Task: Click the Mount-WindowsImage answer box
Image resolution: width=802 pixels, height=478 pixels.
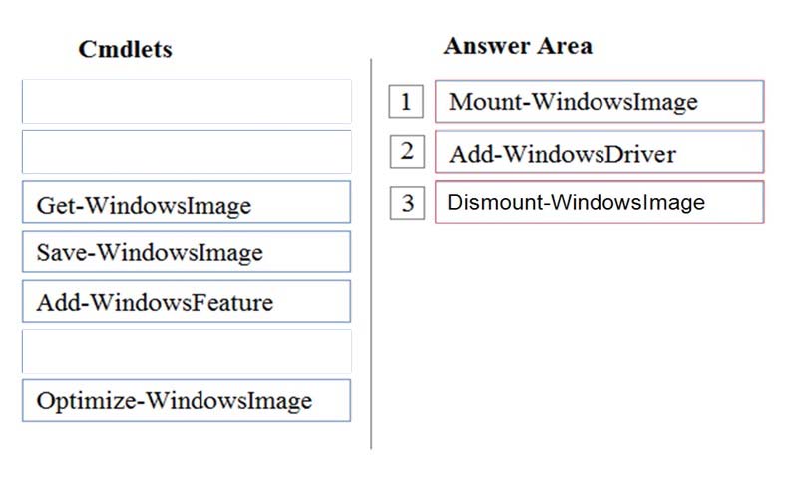Action: (600, 101)
